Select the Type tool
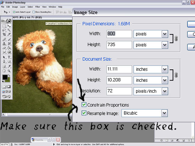Viewport: 195px width, 146px height. tap(9, 57)
